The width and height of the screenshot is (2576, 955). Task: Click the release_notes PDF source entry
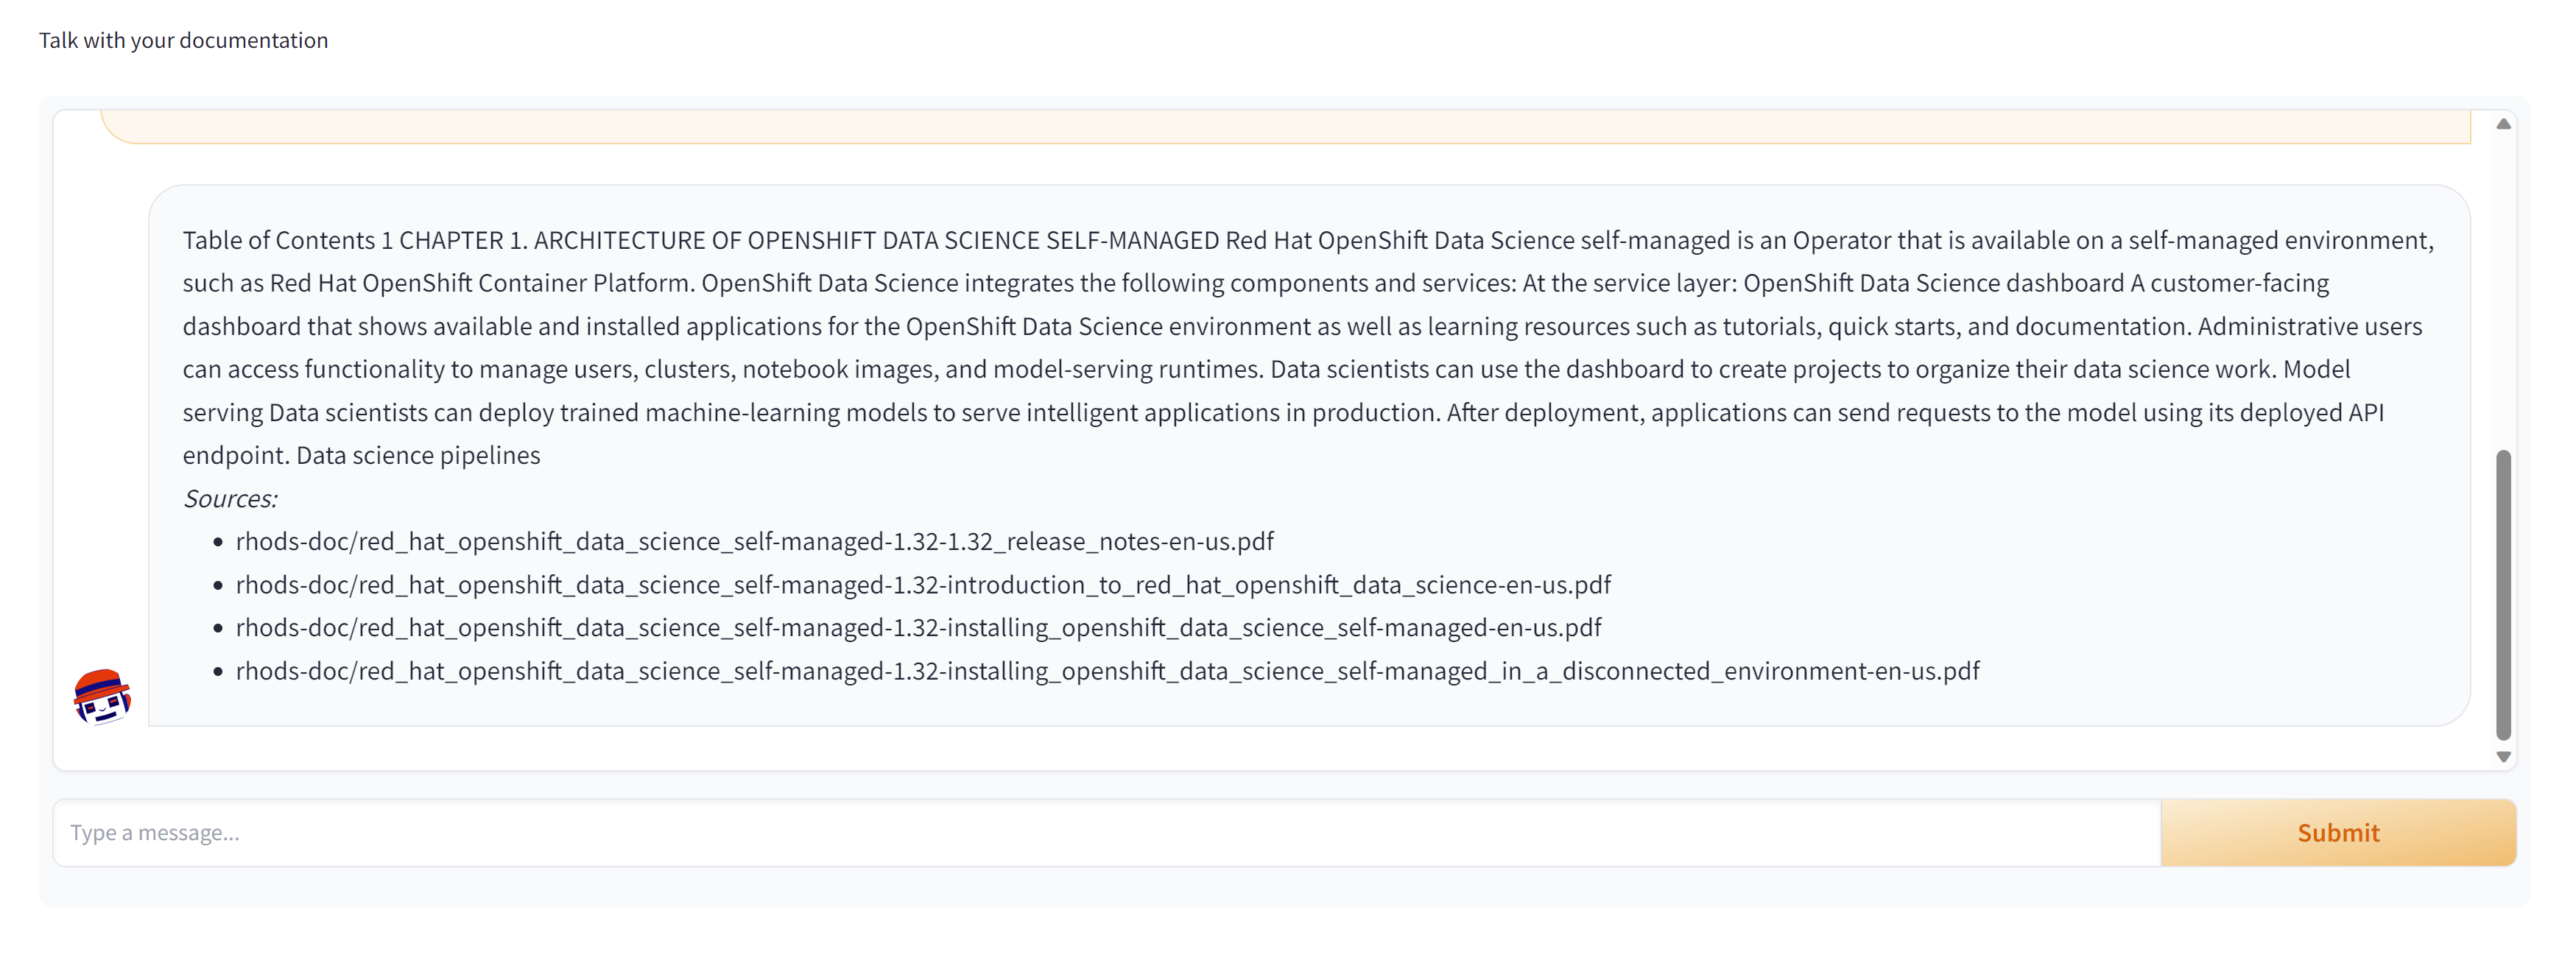(x=754, y=542)
